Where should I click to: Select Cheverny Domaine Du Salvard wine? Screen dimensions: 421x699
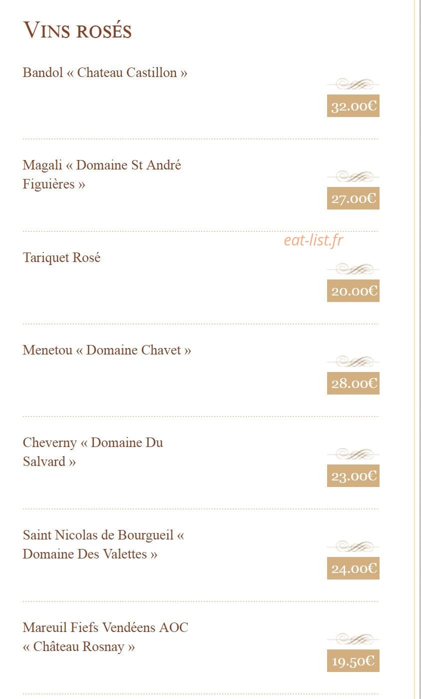click(93, 452)
